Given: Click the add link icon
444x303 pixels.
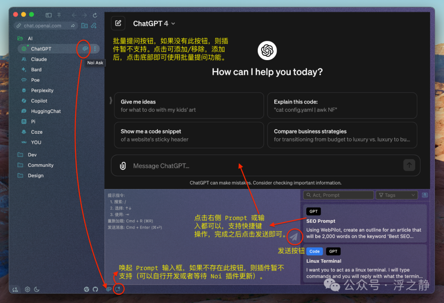Looking at the screenshot, I should click(x=94, y=26).
